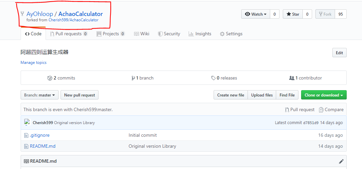This screenshot has width=362, height=169.
Task: Open the commit hash d7851d9
Action: point(311,123)
